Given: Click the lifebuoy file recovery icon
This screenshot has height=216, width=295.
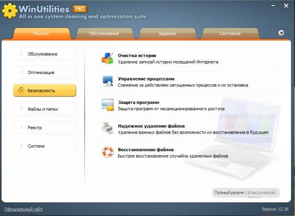Looking at the screenshot, I should [x=107, y=152].
